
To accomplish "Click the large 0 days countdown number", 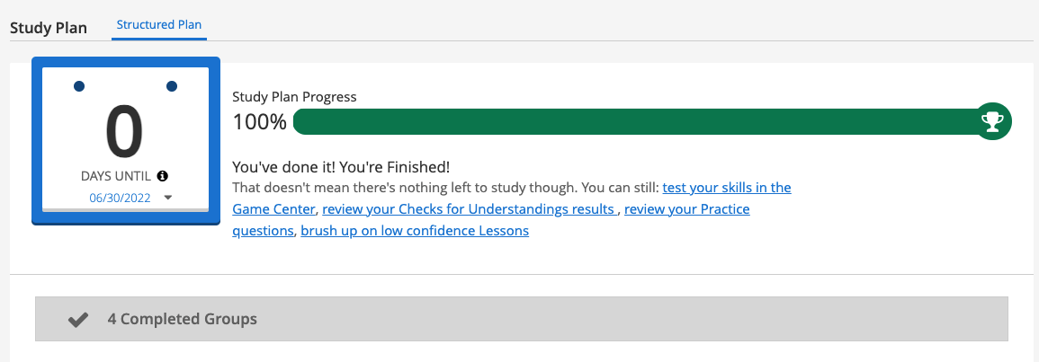I will (x=124, y=131).
